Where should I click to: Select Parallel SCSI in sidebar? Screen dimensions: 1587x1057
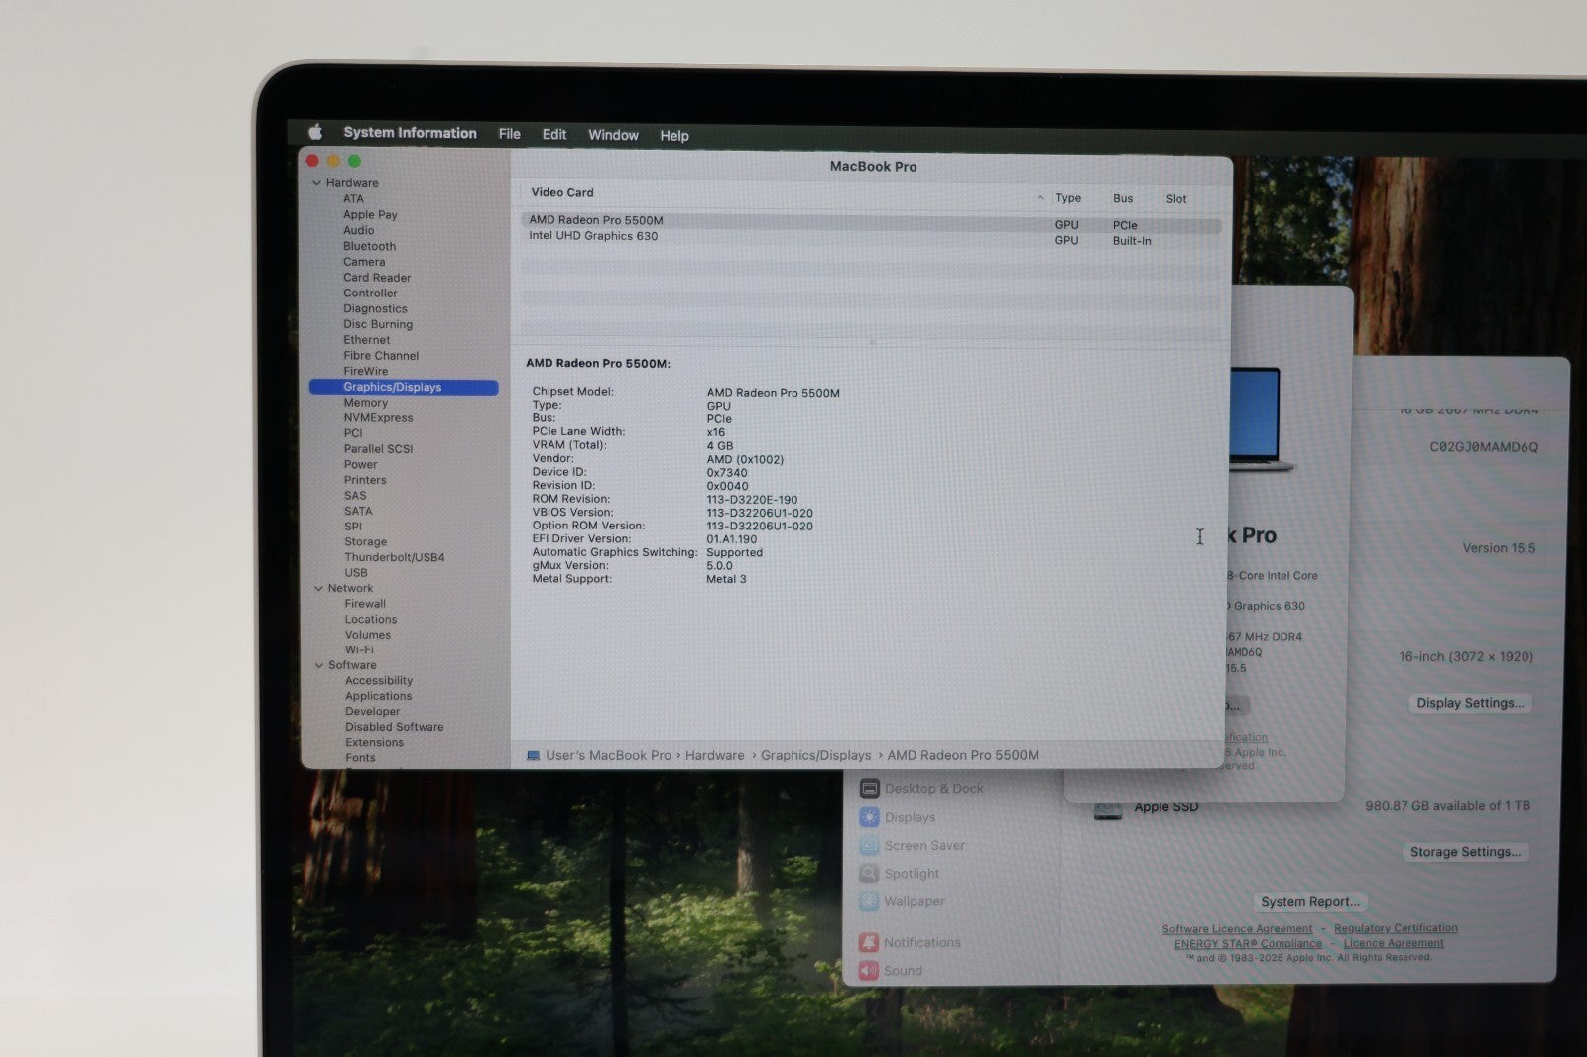click(x=379, y=449)
